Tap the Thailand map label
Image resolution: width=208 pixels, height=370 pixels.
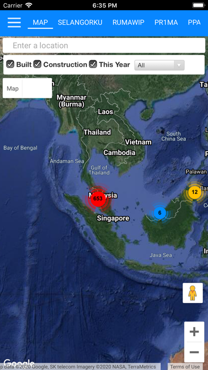pos(97,132)
